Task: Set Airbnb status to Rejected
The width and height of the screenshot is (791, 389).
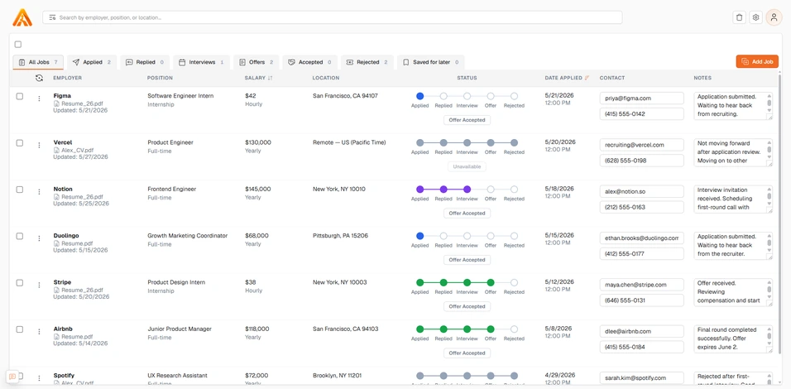Action: pyautogui.click(x=514, y=329)
